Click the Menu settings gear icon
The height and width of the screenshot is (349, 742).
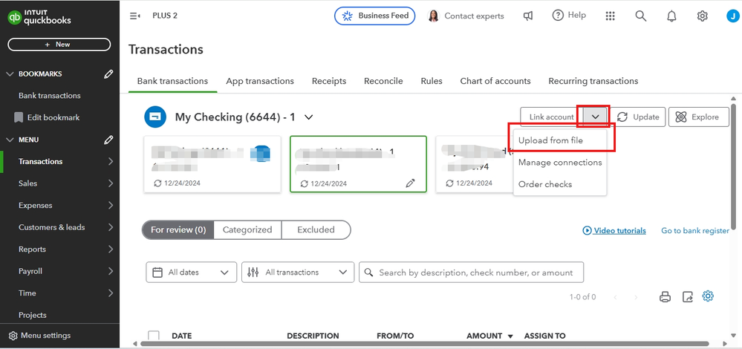(13, 336)
